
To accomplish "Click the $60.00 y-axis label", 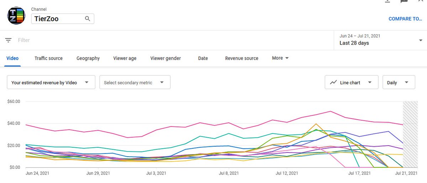I will tap(14, 101).
